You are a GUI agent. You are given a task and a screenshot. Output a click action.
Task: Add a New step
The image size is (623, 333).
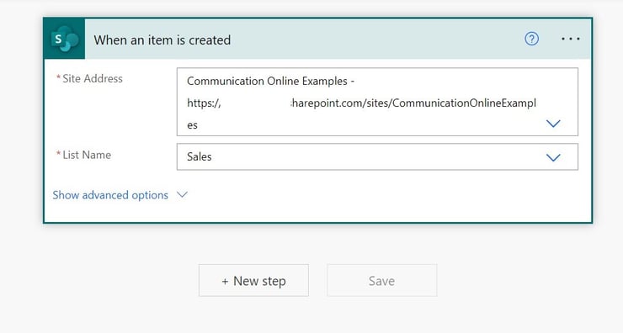click(253, 281)
